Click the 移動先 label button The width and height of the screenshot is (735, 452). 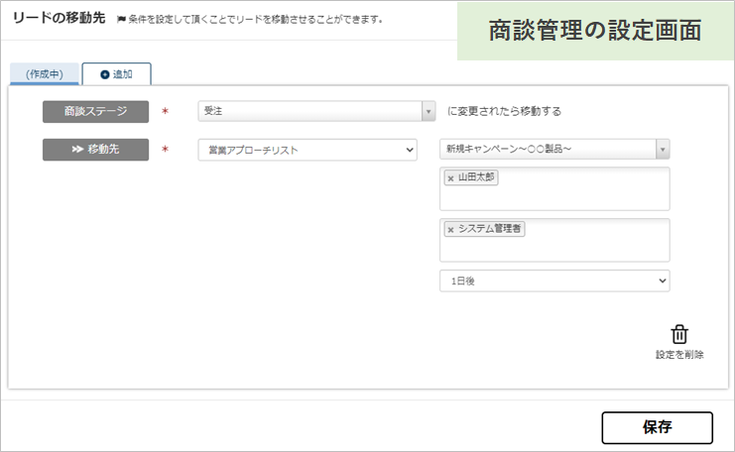click(95, 150)
